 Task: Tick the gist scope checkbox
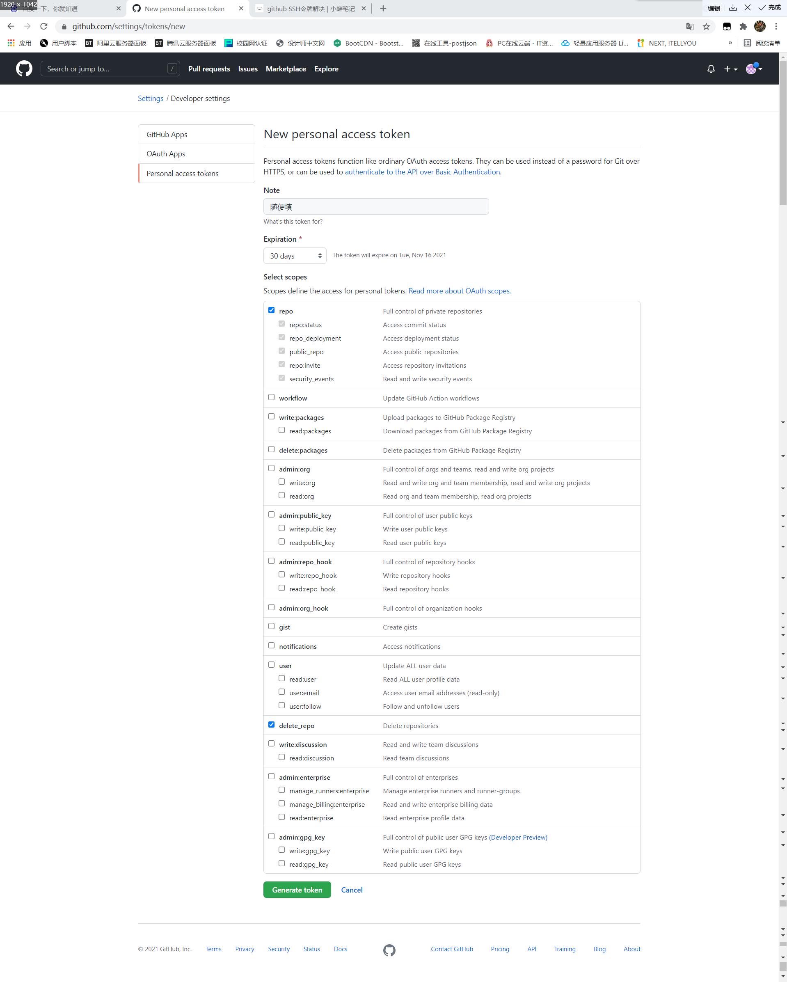tap(272, 626)
